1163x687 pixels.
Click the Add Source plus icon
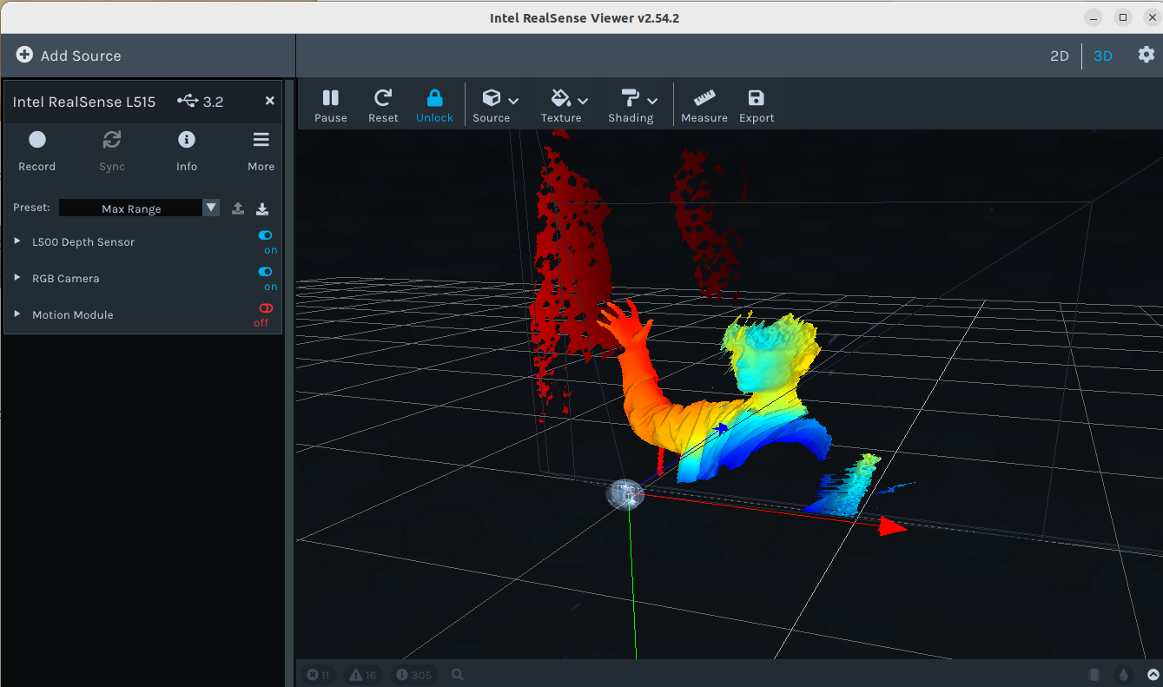pyautogui.click(x=24, y=55)
